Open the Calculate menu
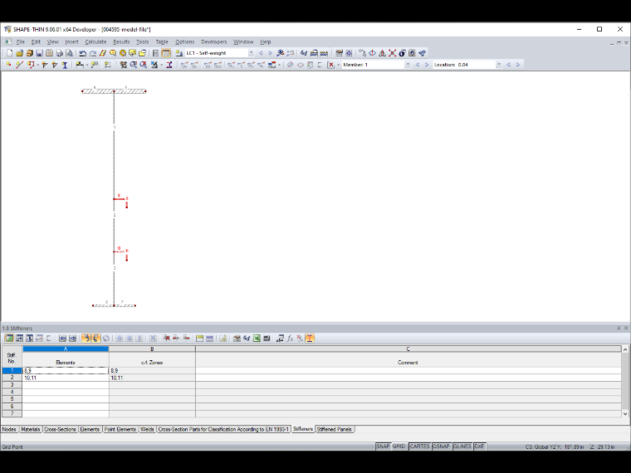The height and width of the screenshot is (473, 631). coord(95,41)
